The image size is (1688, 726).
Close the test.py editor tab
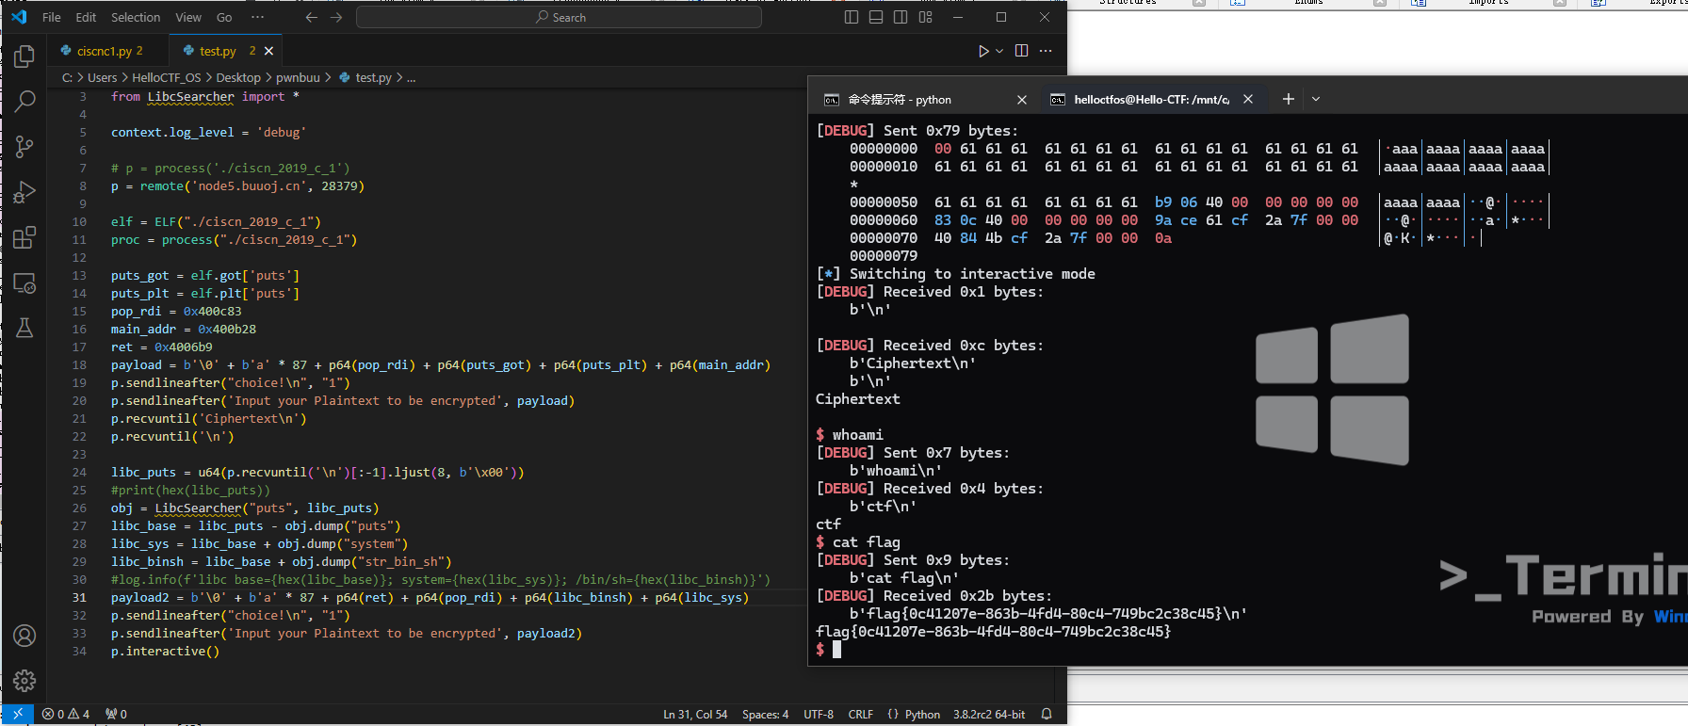point(269,51)
